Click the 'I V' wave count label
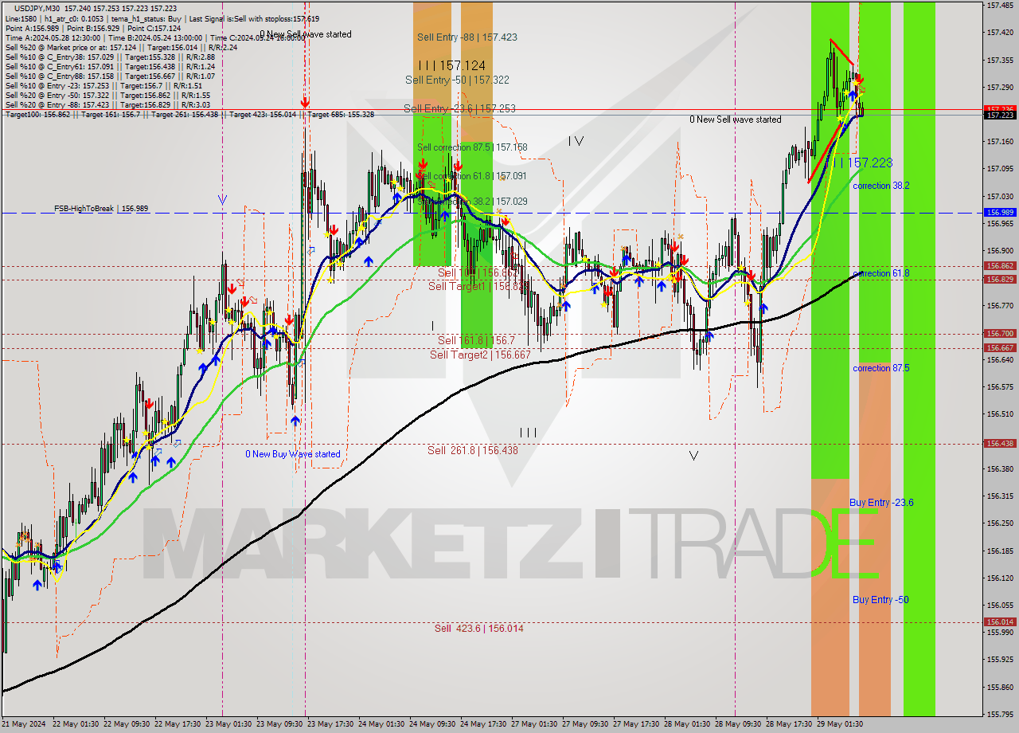 (576, 141)
